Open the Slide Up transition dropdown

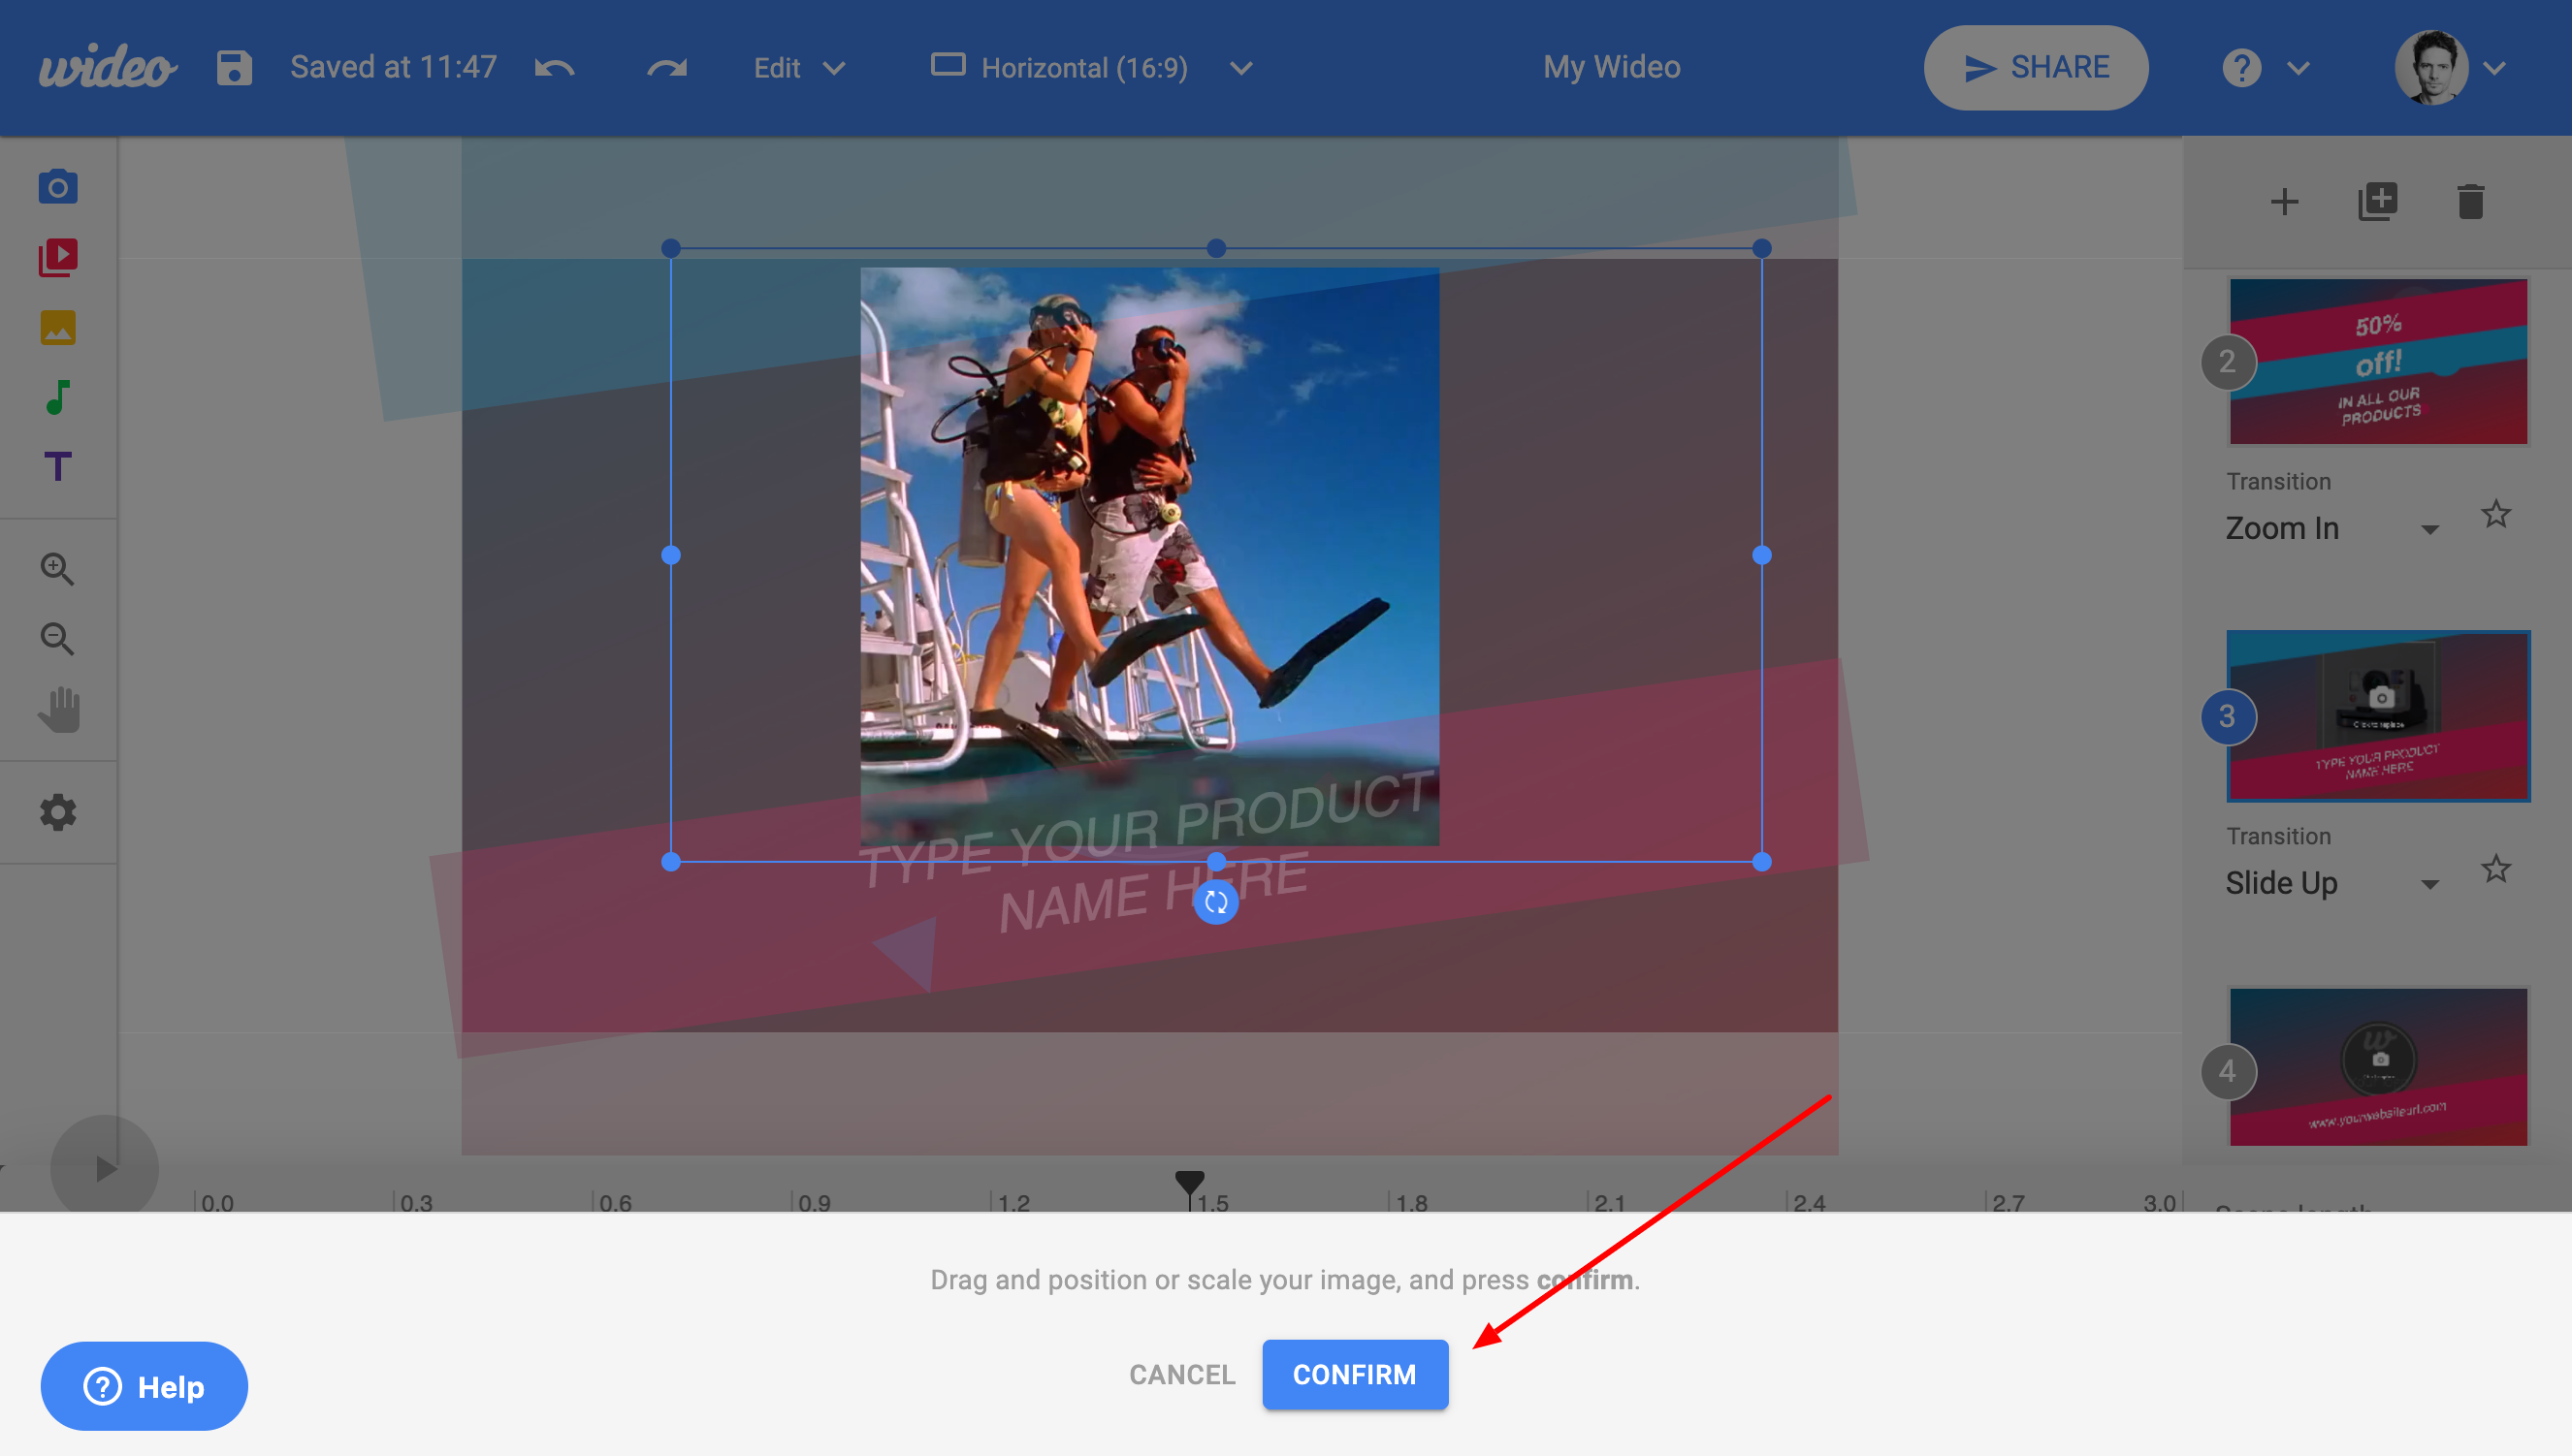(x=2331, y=883)
